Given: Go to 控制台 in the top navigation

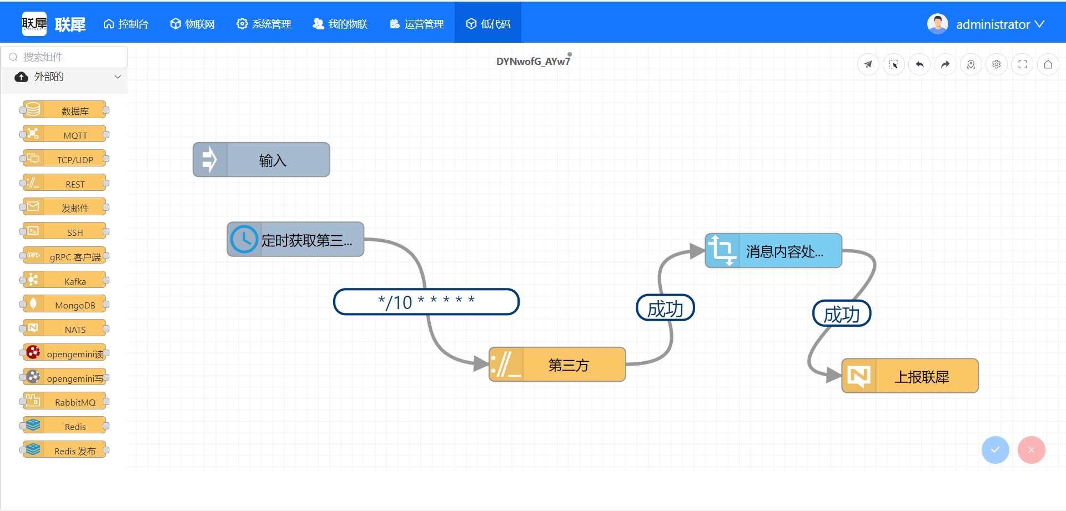Looking at the screenshot, I should point(126,24).
